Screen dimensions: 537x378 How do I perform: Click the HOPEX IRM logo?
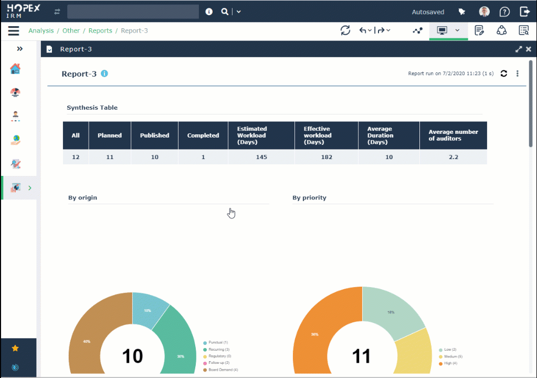point(23,11)
